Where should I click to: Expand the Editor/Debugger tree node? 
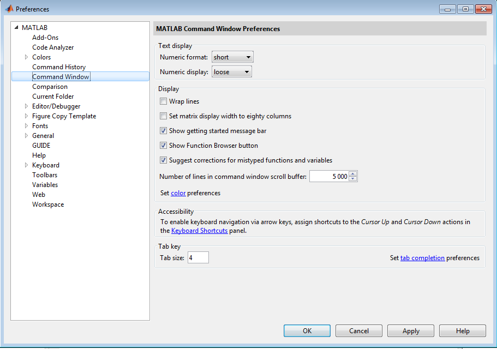[26, 106]
